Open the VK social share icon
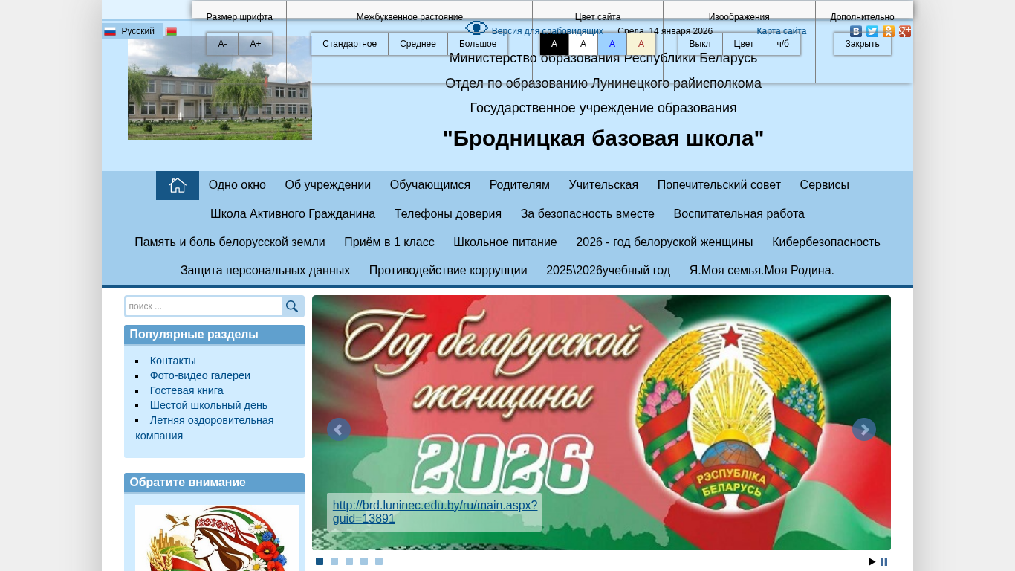The height and width of the screenshot is (571, 1015). pyautogui.click(x=856, y=31)
